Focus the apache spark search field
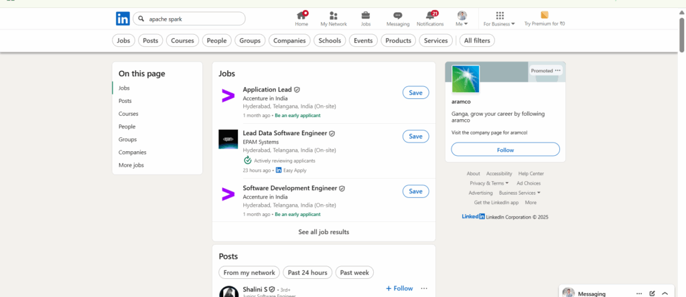This screenshot has height=297, width=686. point(189,19)
